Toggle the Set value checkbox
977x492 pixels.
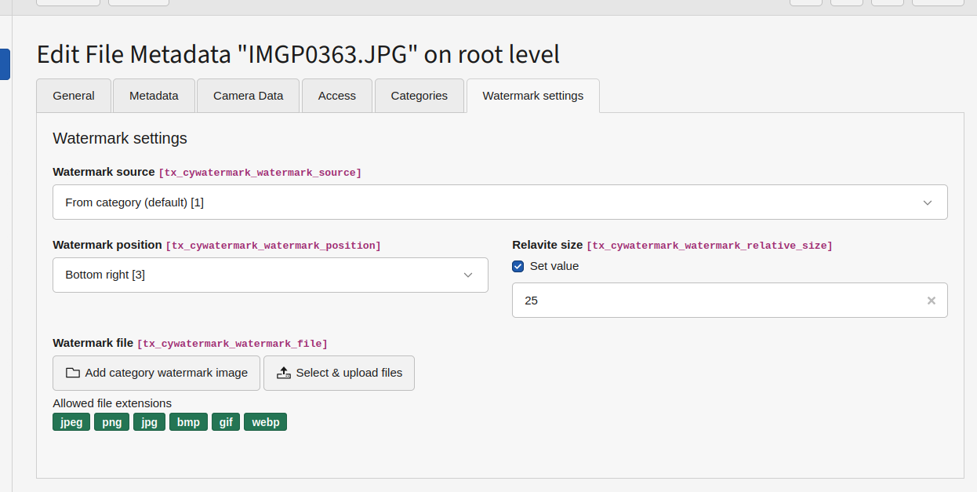(x=518, y=267)
